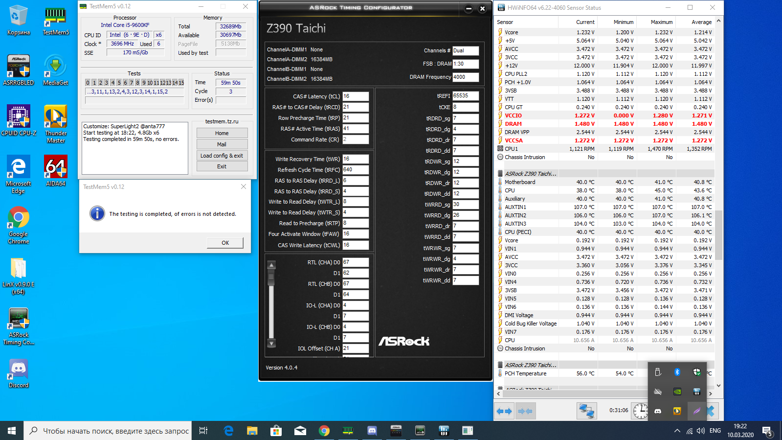Select the VCCSA sensor row in HWiNFO
782x440 pixels.
605,140
